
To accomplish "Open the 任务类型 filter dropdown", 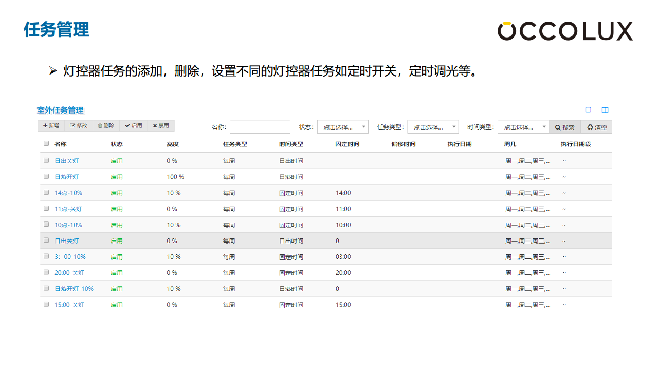I will pos(433,127).
